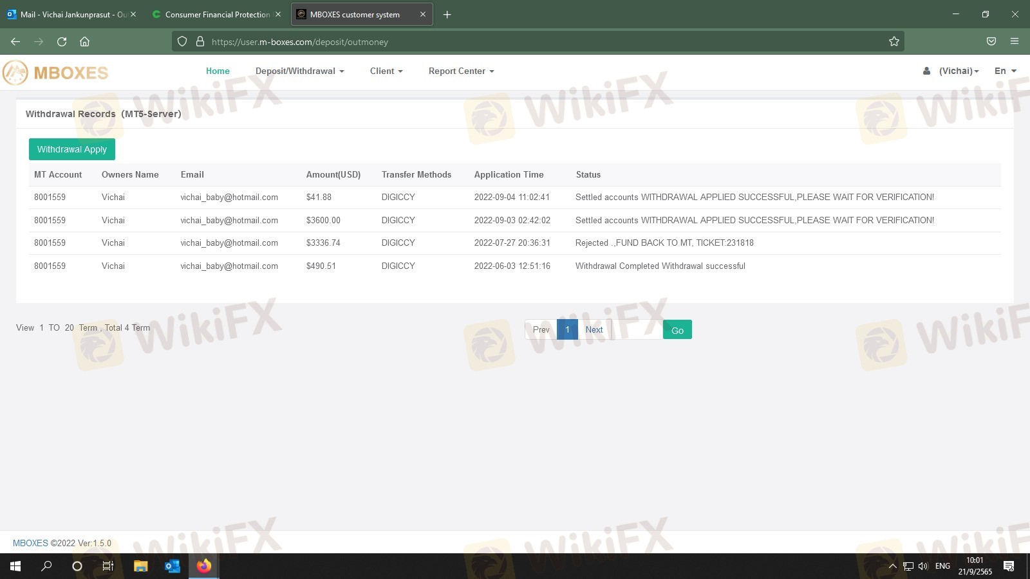The height and width of the screenshot is (579, 1030).
Task: Open Windows notification center icon
Action: point(1009,566)
